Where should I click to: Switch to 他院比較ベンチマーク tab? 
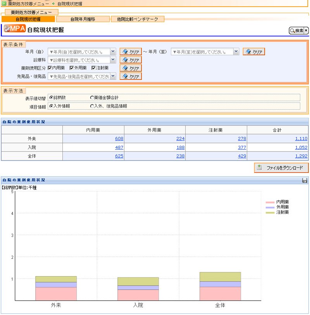pos(138,19)
